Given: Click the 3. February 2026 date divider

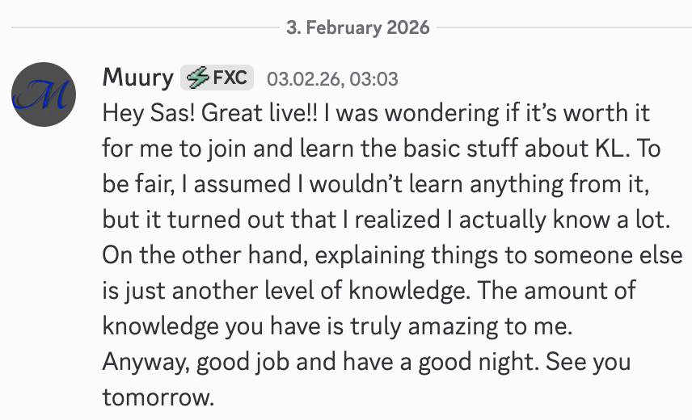Looking at the screenshot, I should coord(357,27).
